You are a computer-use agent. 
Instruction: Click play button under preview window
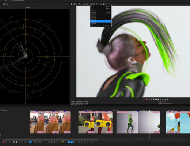(153, 99)
